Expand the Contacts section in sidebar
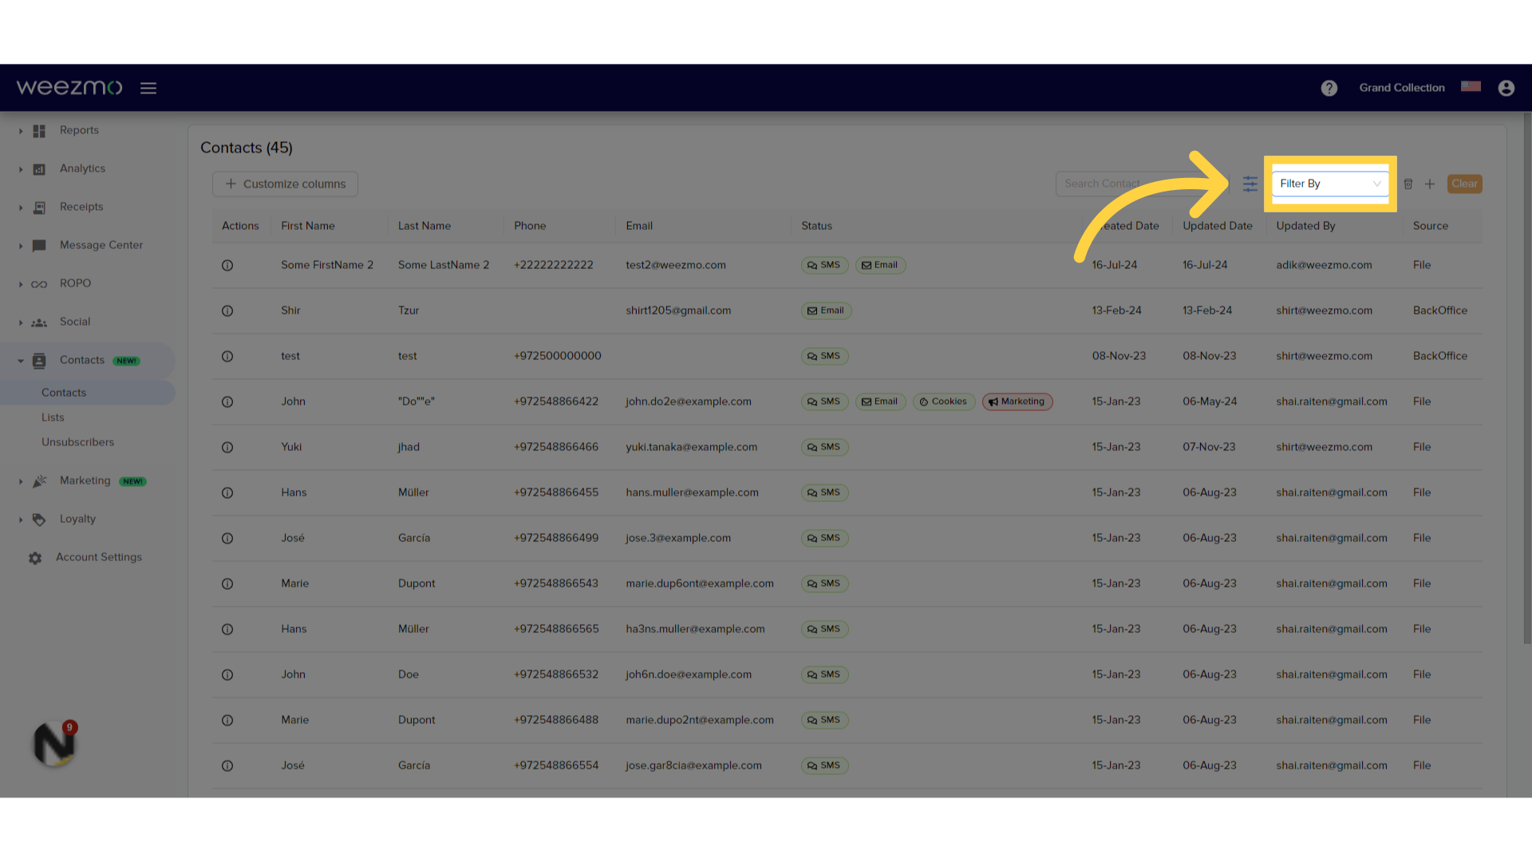The height and width of the screenshot is (862, 1532). (20, 360)
